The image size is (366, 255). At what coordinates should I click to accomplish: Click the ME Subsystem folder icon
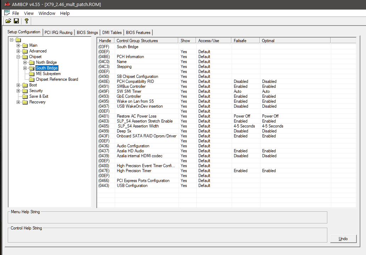pos(32,74)
